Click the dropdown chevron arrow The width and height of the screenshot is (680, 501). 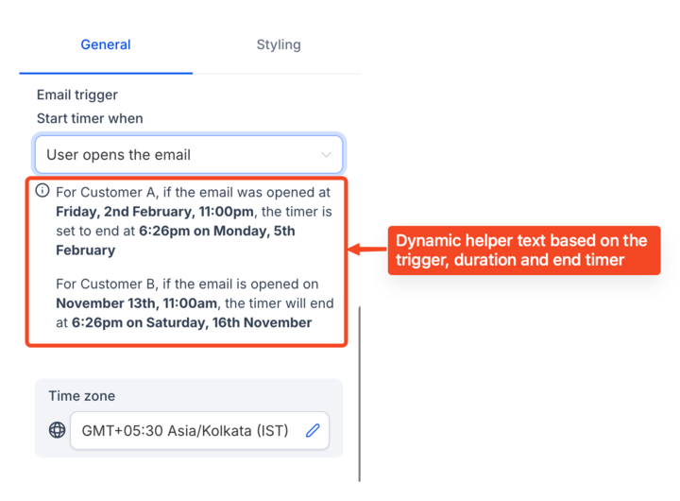(326, 155)
